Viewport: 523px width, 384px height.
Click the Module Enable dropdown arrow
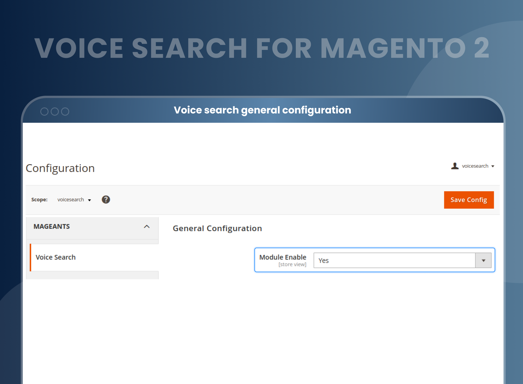(x=483, y=260)
